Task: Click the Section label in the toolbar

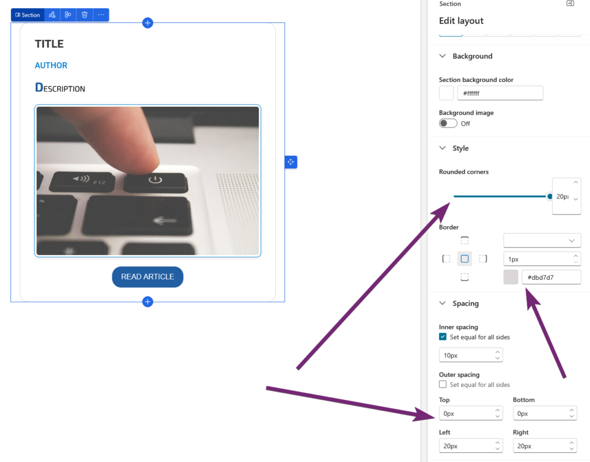Action: point(28,15)
